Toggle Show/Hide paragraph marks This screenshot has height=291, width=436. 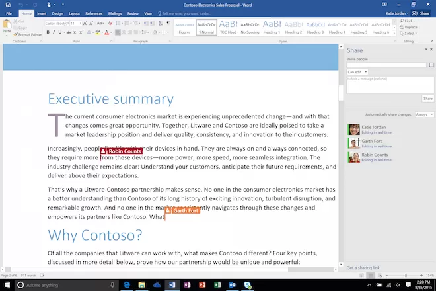tap(168, 23)
